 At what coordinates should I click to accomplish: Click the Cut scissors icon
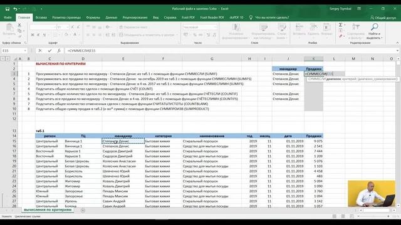19,25
